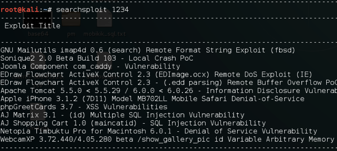
Task: Click the GNU Mailutils imap4d exploit line
Action: (x=148, y=50)
